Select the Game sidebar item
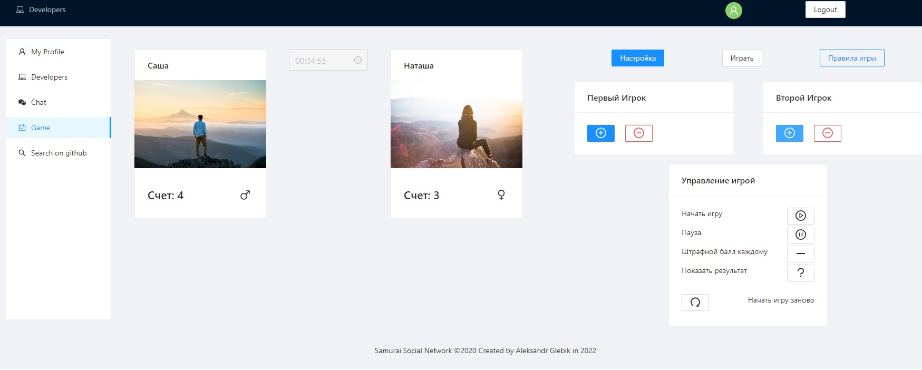The height and width of the screenshot is (370, 922). pyautogui.click(x=58, y=128)
